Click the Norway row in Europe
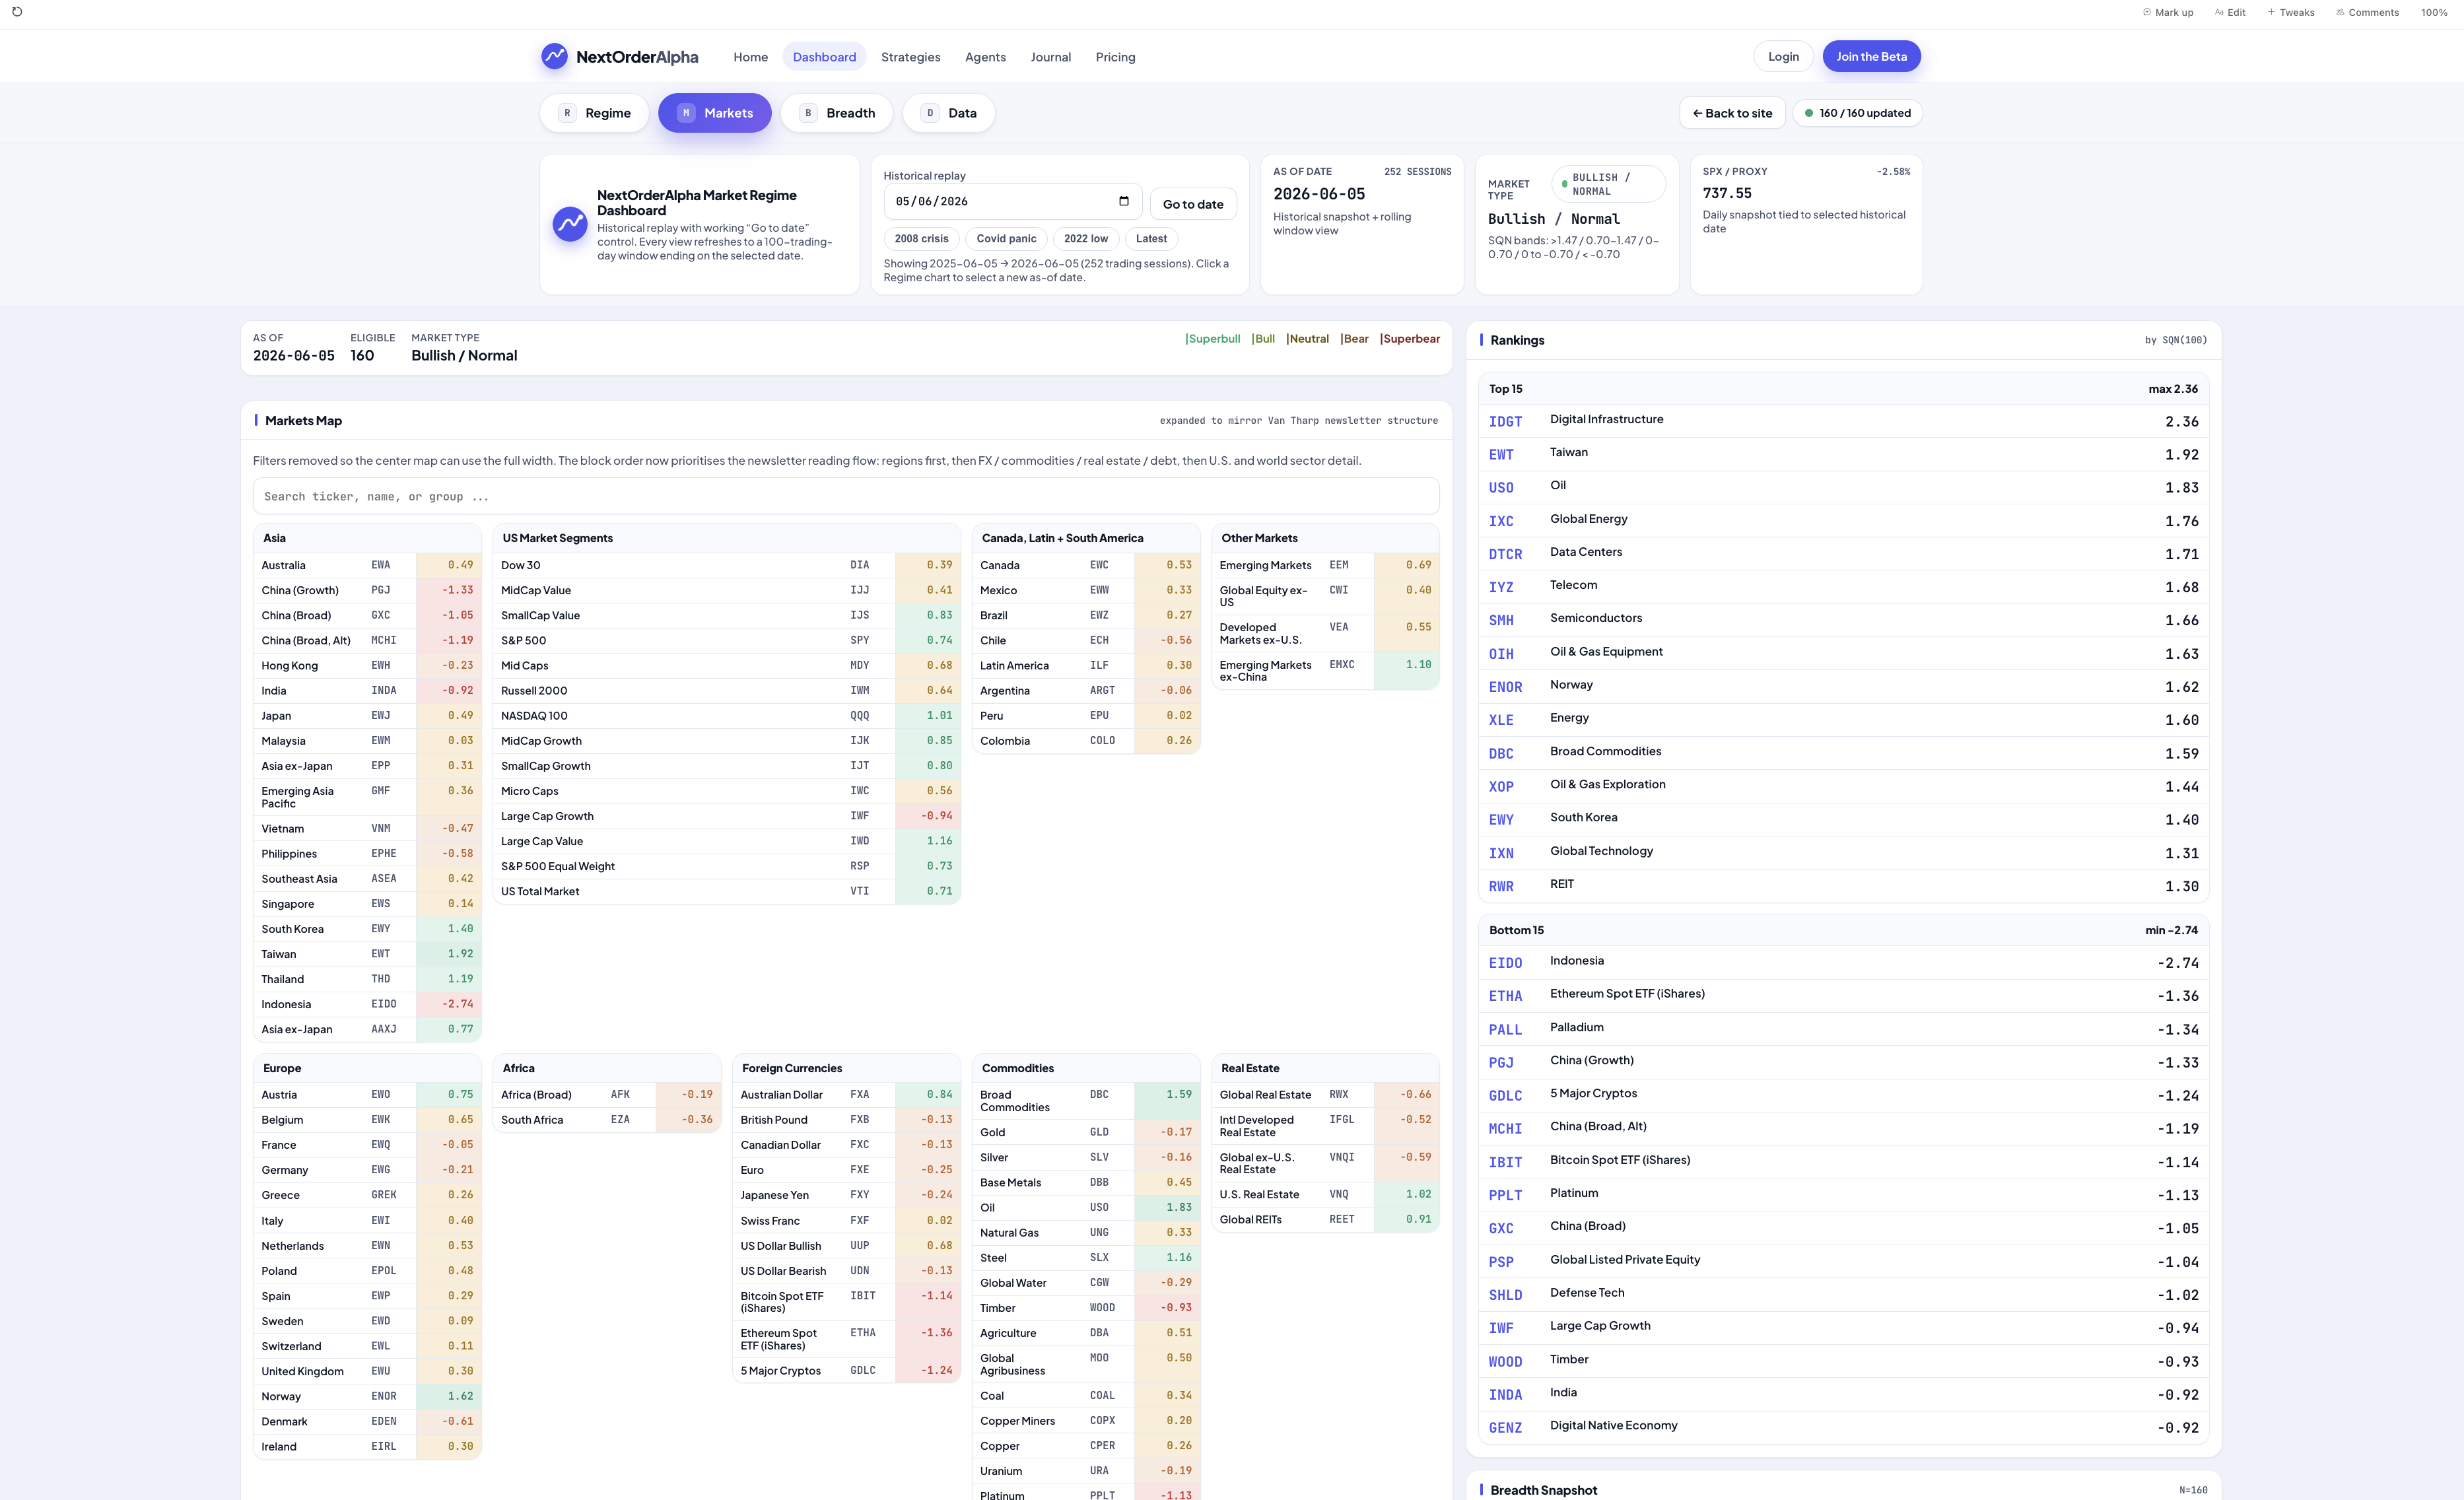Viewport: 2464px width, 1500px height. click(367, 1396)
